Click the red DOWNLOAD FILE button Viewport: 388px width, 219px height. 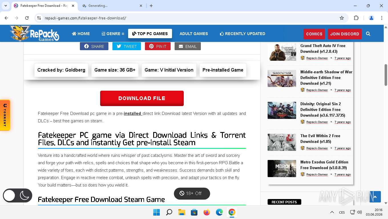pos(142,98)
